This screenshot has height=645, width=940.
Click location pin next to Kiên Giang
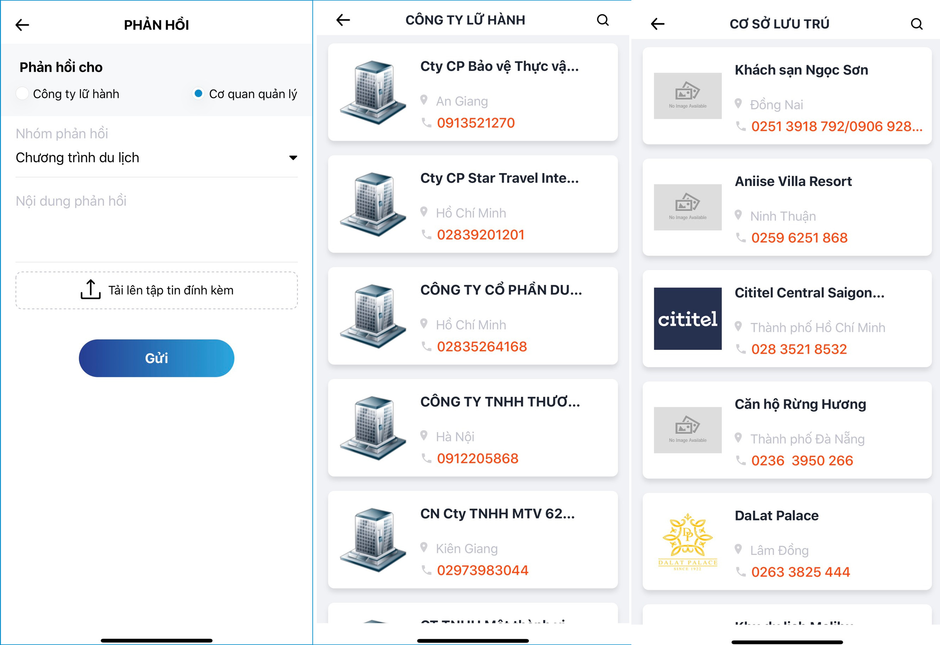coord(424,547)
